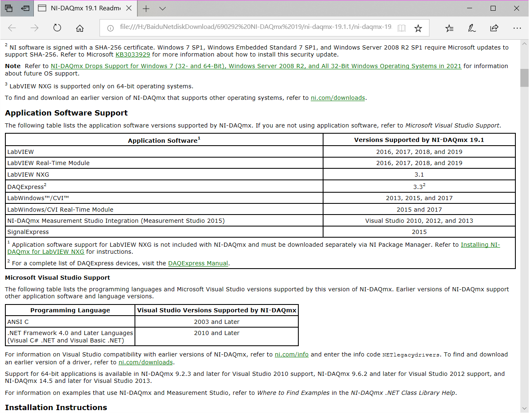The height and width of the screenshot is (413, 529).
Task: Click the Application Software column header
Action: (164, 140)
